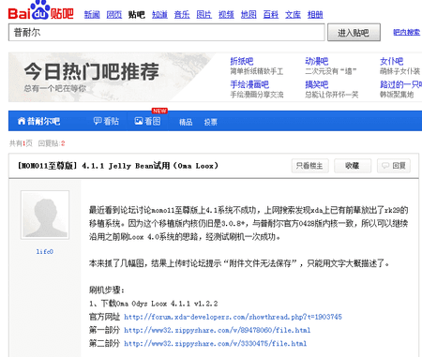This screenshot has width=422, height=357.
Task: Open the 投票 tab
Action: [x=211, y=122]
